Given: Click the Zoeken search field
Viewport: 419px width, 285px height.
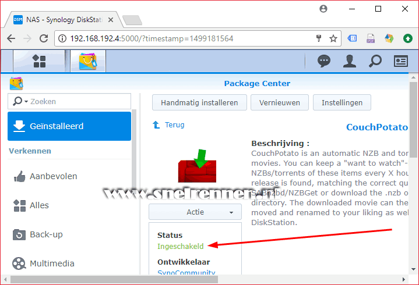Looking at the screenshot, I should [69, 101].
